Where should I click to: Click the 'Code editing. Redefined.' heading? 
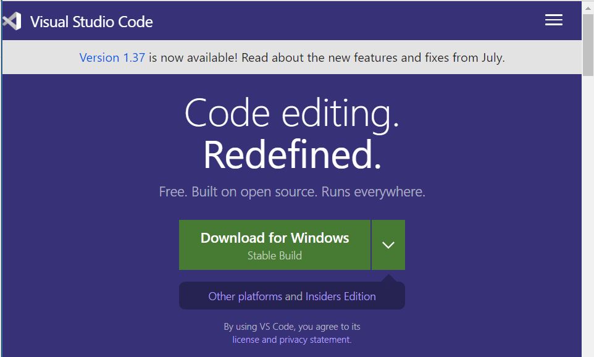coord(291,133)
